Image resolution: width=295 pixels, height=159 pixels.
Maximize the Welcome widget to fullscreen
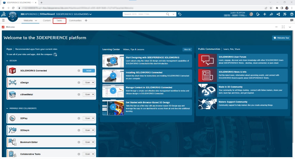(283, 27)
